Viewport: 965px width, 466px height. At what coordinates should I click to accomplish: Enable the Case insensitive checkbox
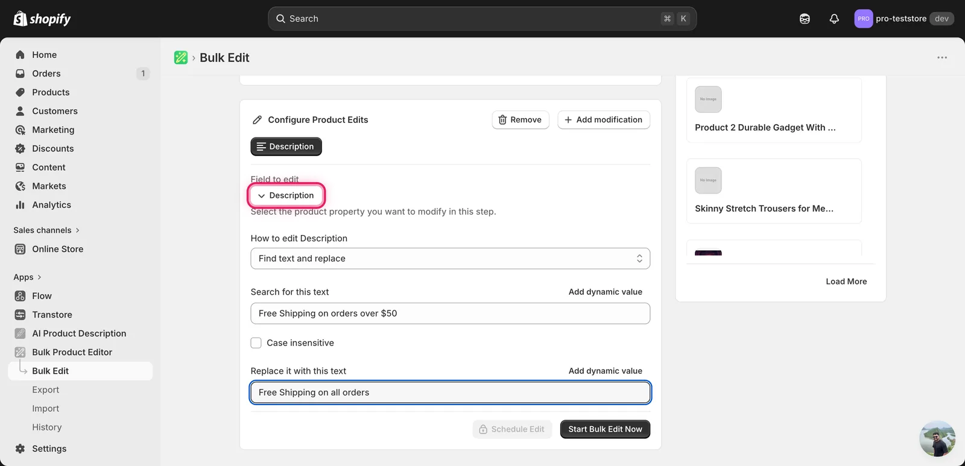click(x=256, y=343)
